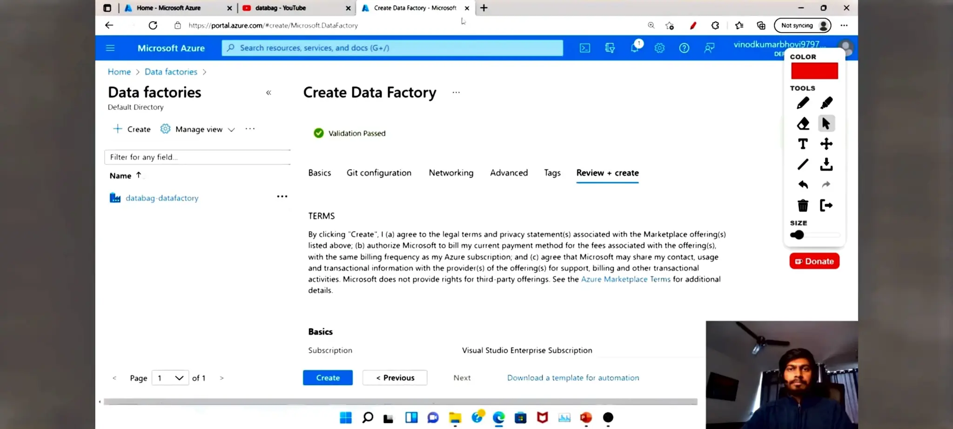
Task: Click the horizontal scrollbar at bottom
Action: [x=400, y=402]
